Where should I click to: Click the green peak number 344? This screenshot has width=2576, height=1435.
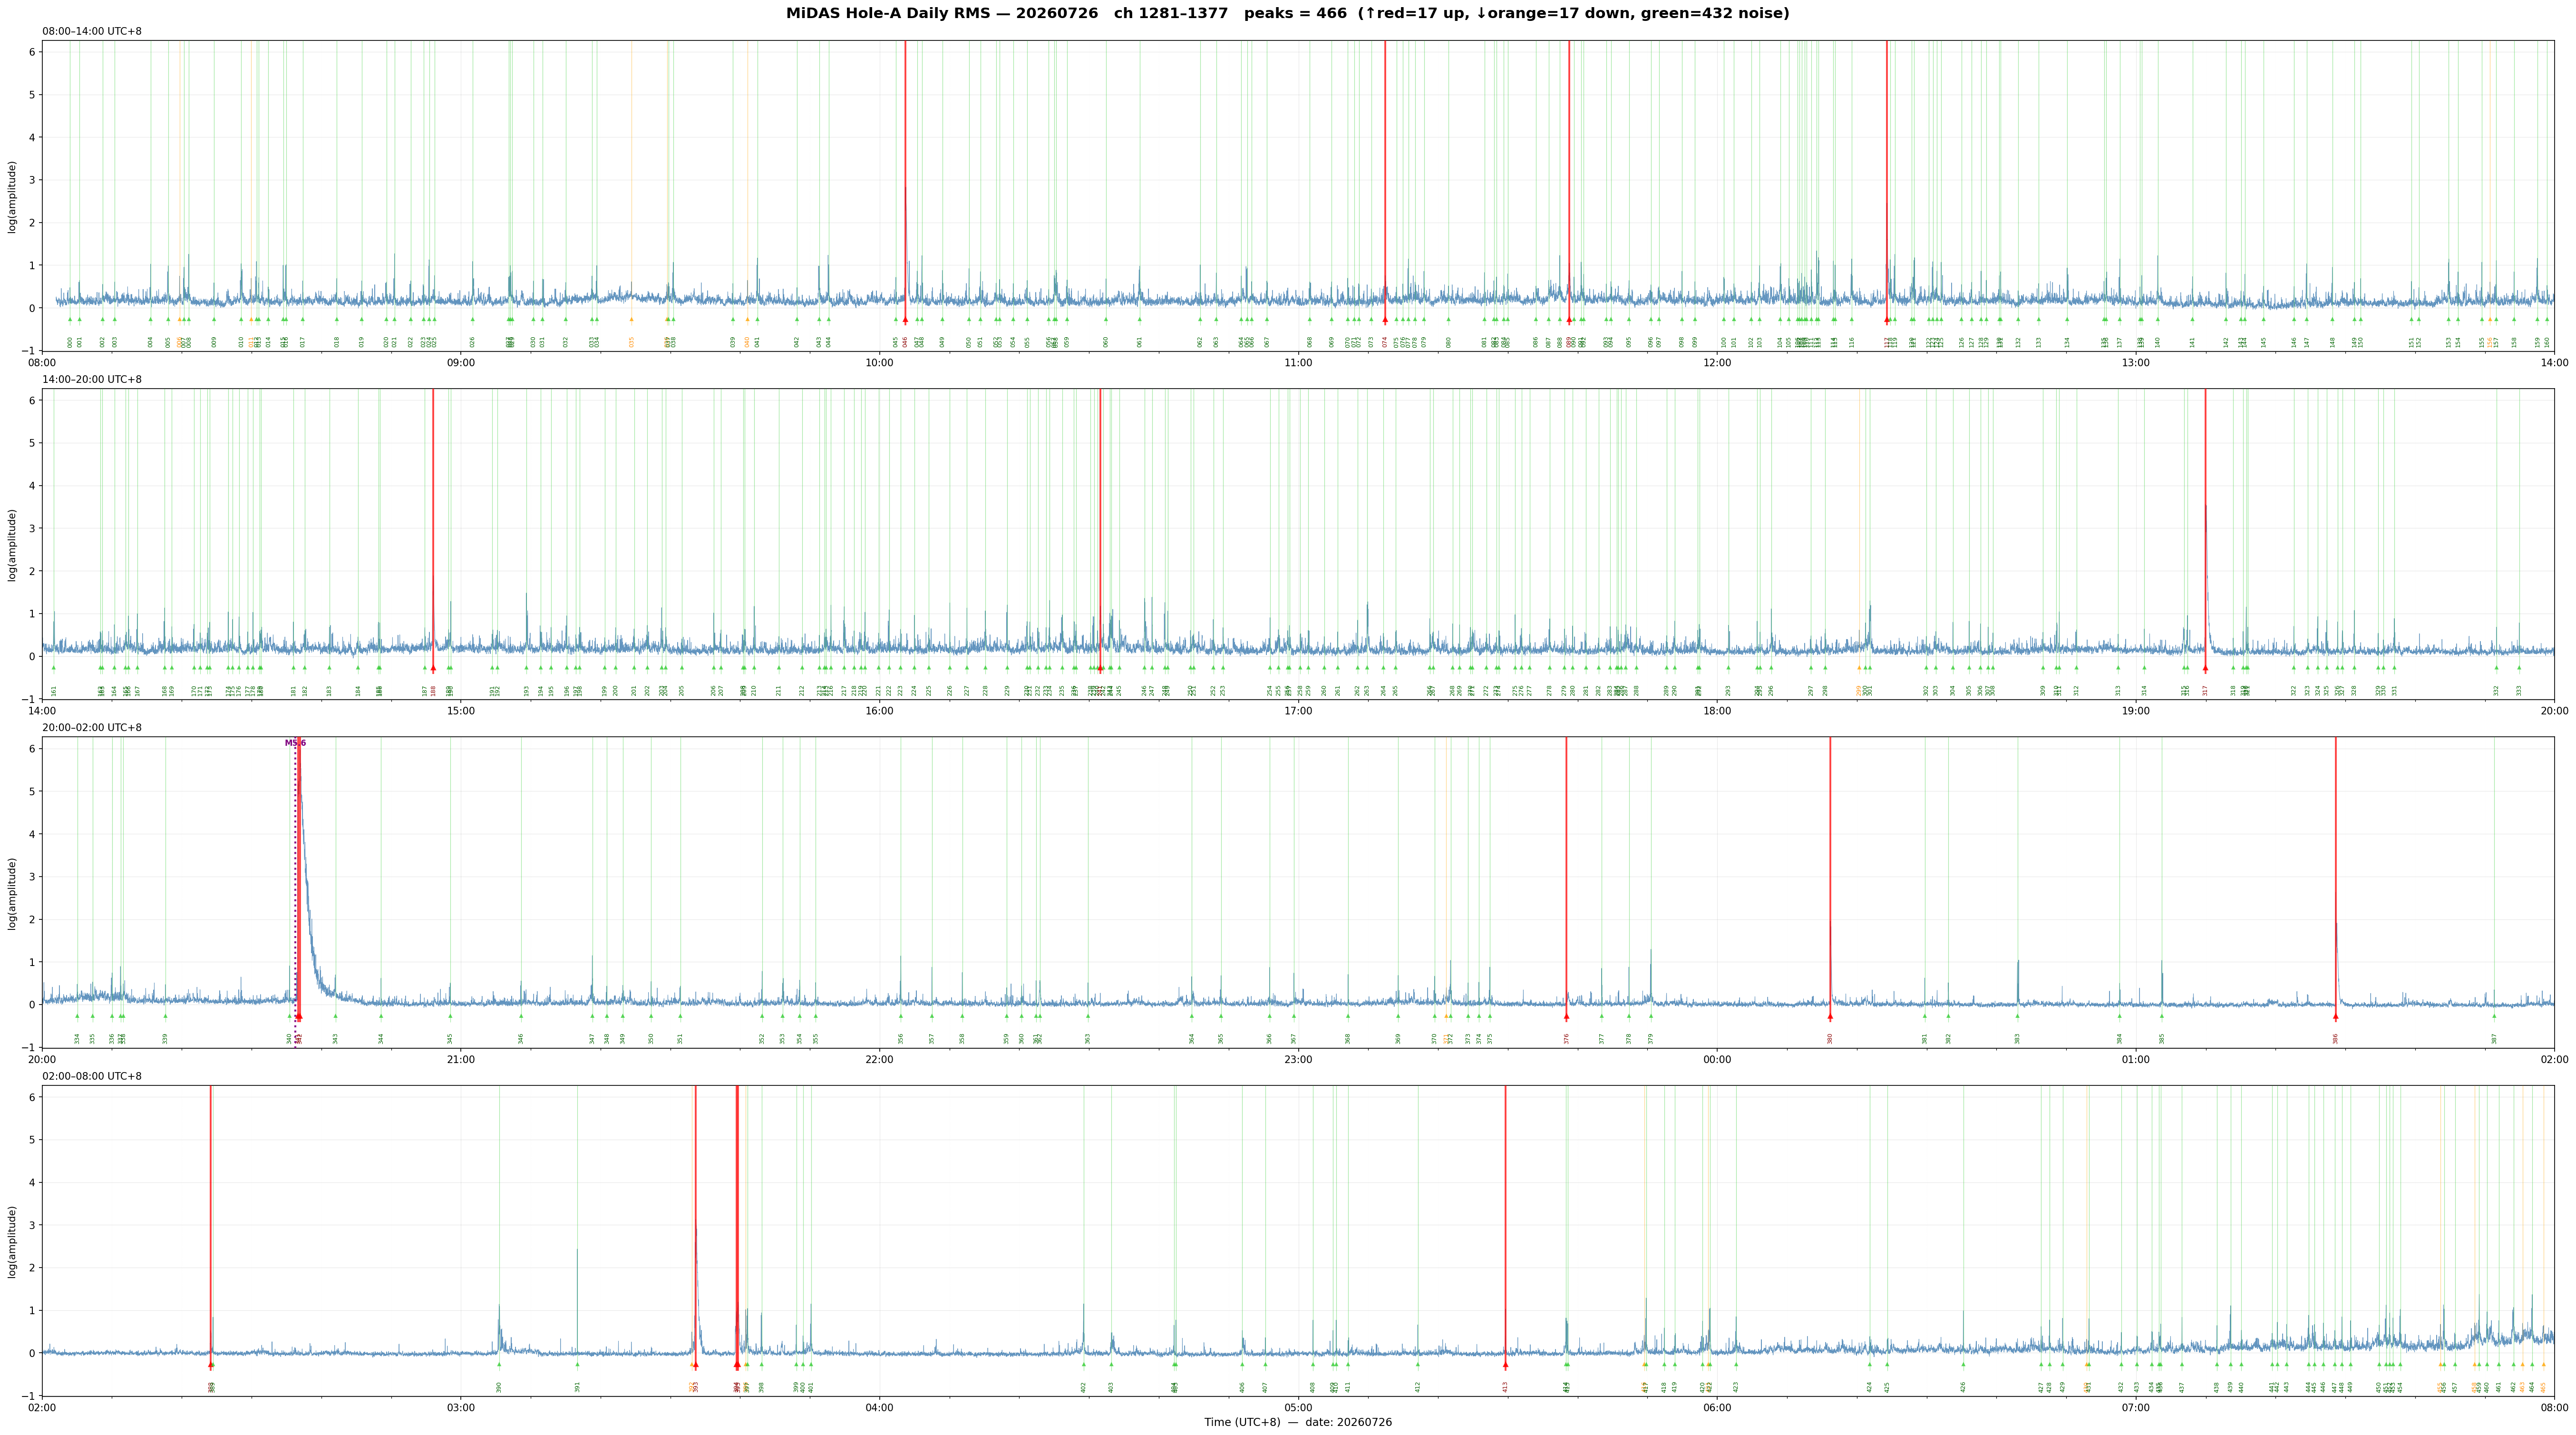click(381, 1039)
